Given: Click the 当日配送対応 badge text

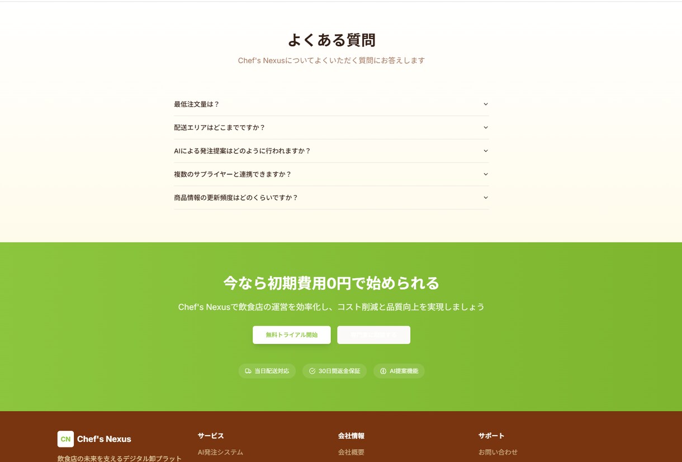Looking at the screenshot, I should click(x=272, y=371).
